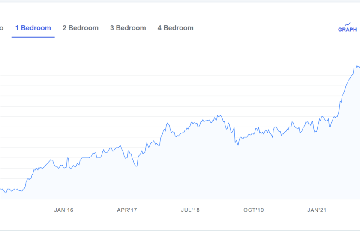
Task: Select the partially visible Studio tab
Action: coord(2,28)
